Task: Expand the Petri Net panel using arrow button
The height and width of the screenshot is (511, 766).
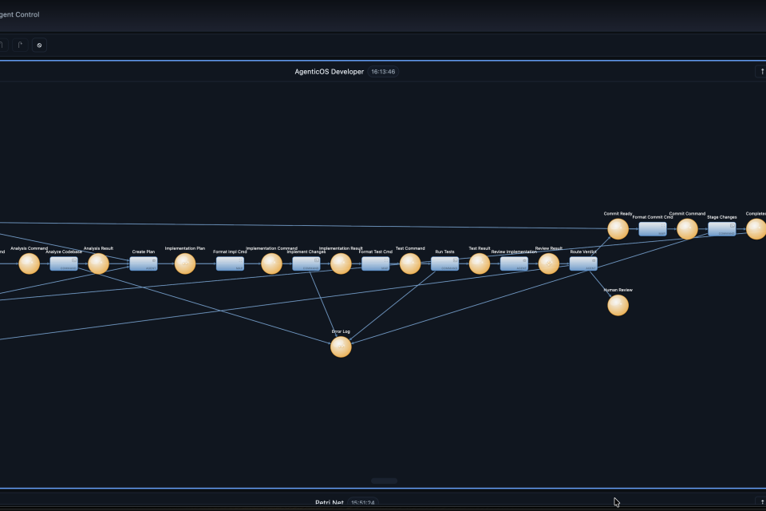Action: point(762,502)
